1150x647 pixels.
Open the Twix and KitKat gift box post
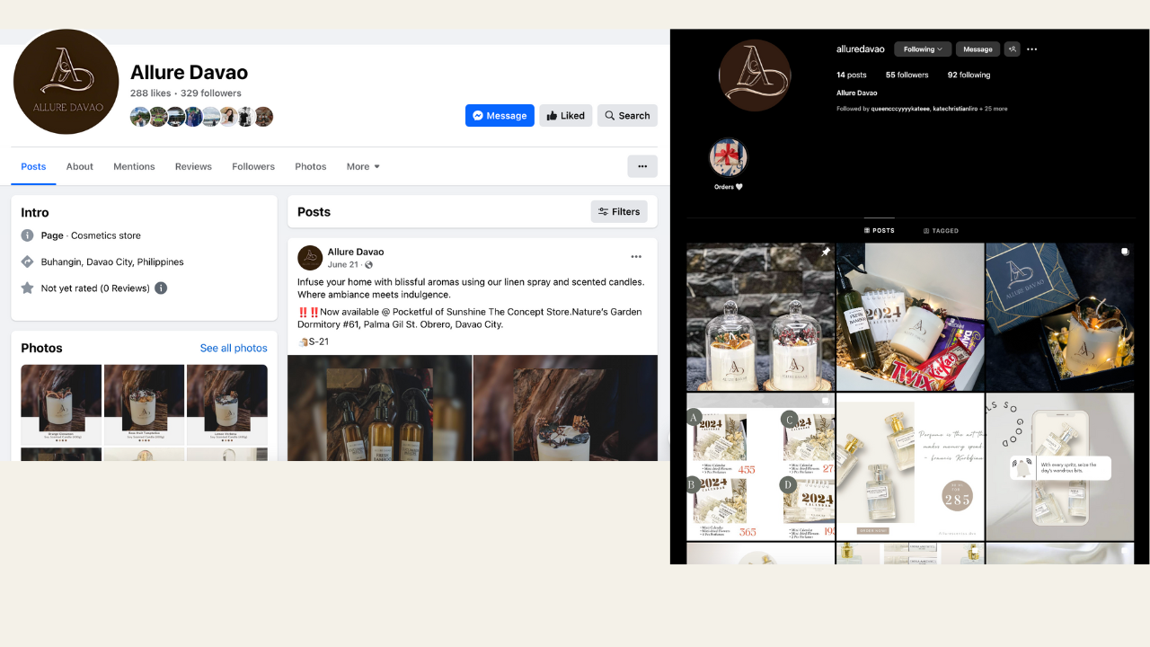coord(910,317)
